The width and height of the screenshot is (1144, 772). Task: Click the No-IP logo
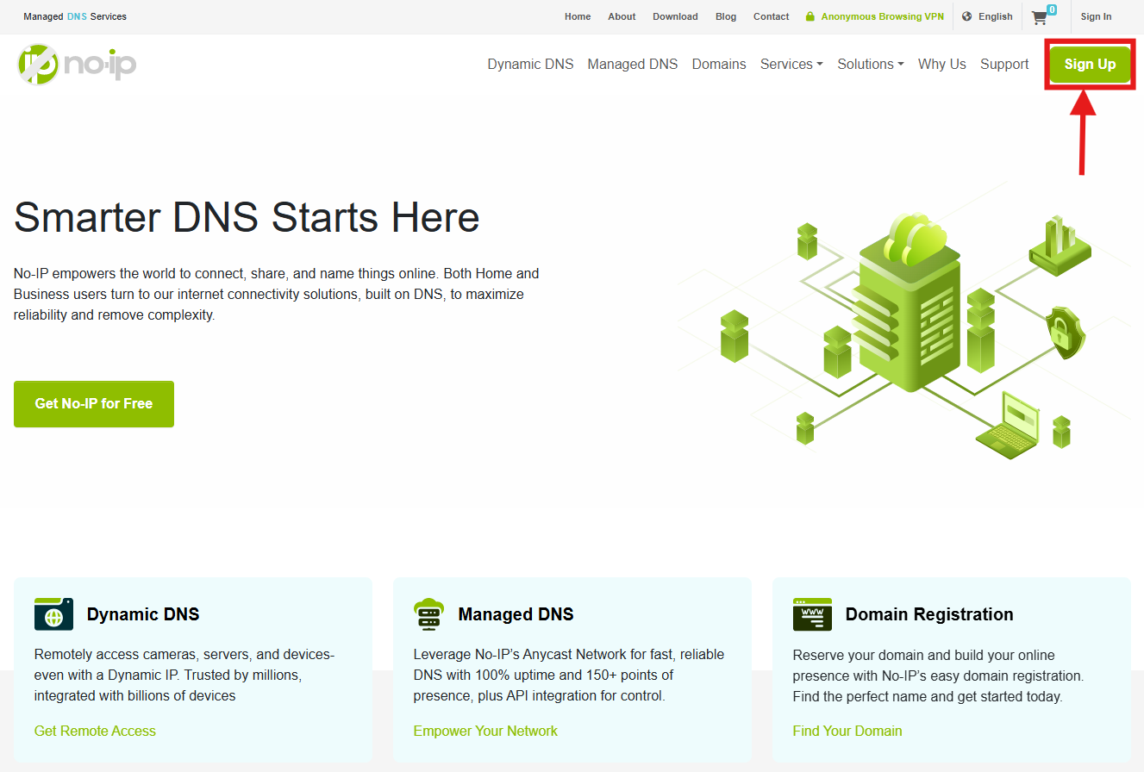[77, 64]
